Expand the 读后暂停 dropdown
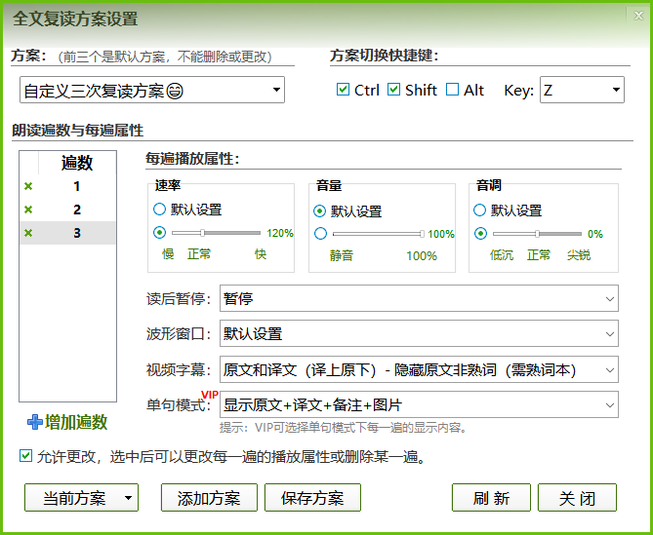This screenshot has height=535, width=653. coord(419,298)
